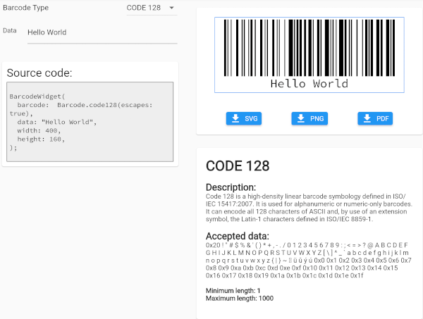The height and width of the screenshot is (319, 423).
Task: Click the 'Description:' heading
Action: click(x=231, y=187)
